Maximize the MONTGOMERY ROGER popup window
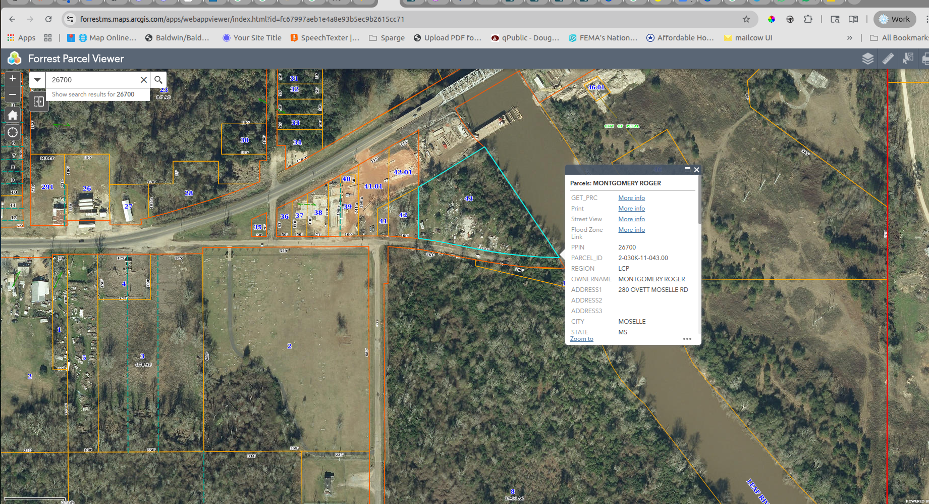Viewport: 929px width, 504px height. 687,170
